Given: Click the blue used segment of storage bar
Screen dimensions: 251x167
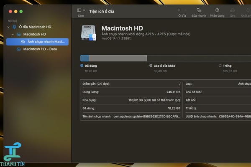Looking at the screenshot, I should click(x=85, y=58).
